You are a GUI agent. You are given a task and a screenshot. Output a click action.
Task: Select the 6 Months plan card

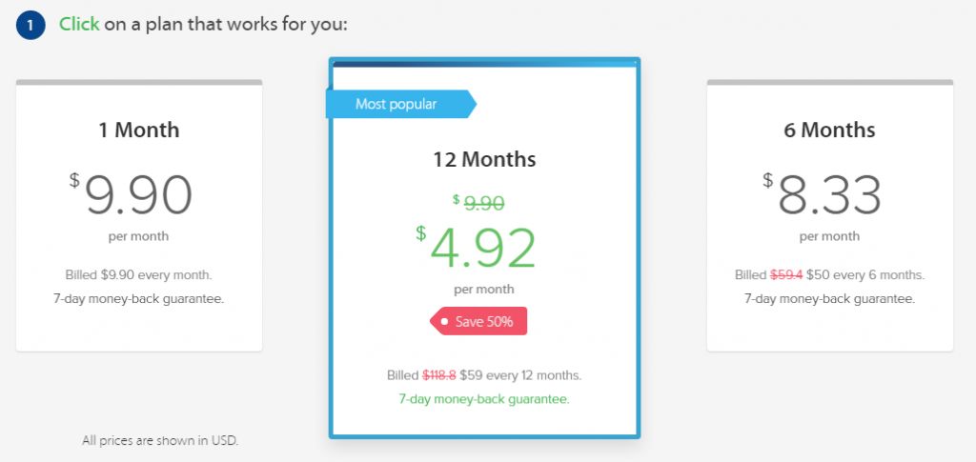(830, 216)
